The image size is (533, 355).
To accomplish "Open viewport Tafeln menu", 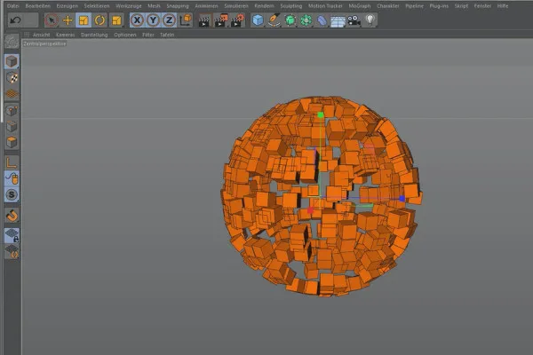I will (167, 35).
